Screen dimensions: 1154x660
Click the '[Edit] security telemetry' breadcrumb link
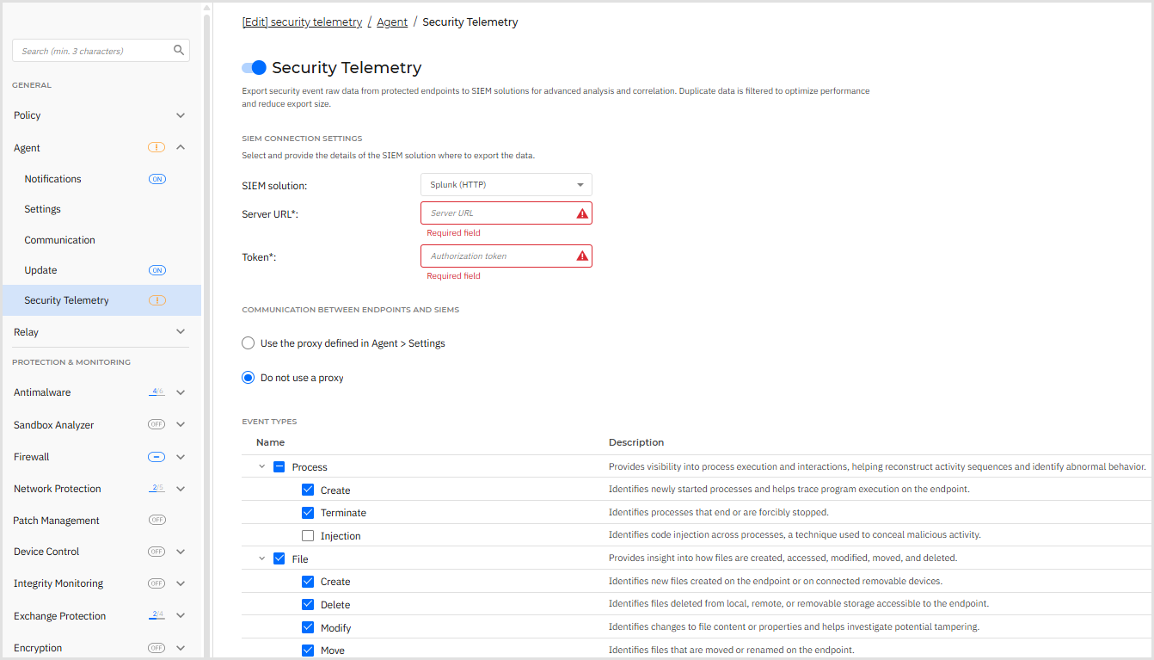(x=302, y=22)
